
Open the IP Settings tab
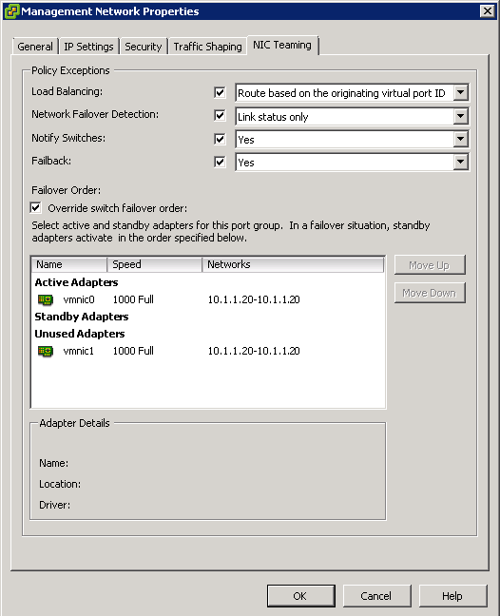pos(88,47)
